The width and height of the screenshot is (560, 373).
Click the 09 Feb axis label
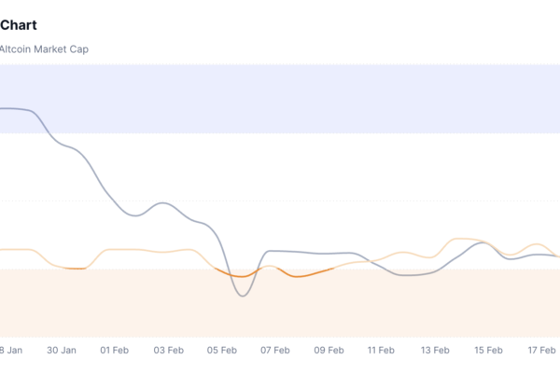tap(329, 351)
